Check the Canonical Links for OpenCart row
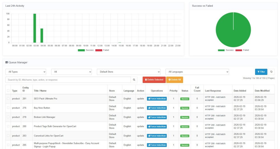 click(8, 136)
